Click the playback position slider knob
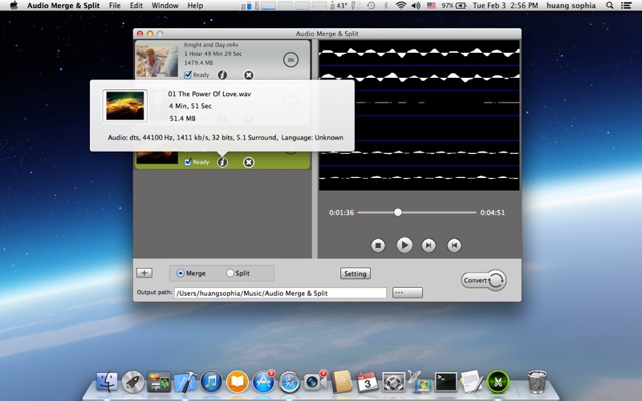 (397, 213)
